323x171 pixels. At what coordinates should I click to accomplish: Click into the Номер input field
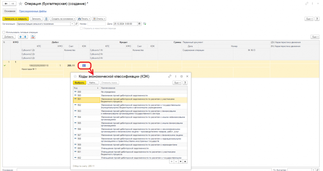pos(97,24)
